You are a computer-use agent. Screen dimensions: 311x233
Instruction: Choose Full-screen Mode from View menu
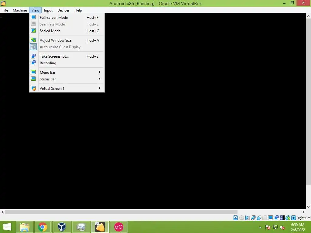tap(67, 17)
